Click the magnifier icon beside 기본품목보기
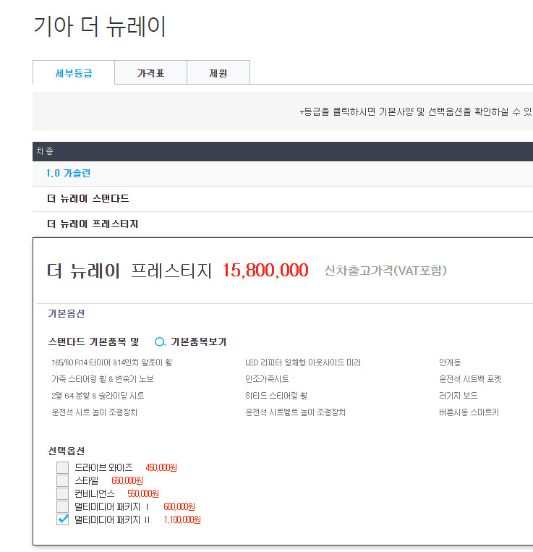 pyautogui.click(x=161, y=341)
